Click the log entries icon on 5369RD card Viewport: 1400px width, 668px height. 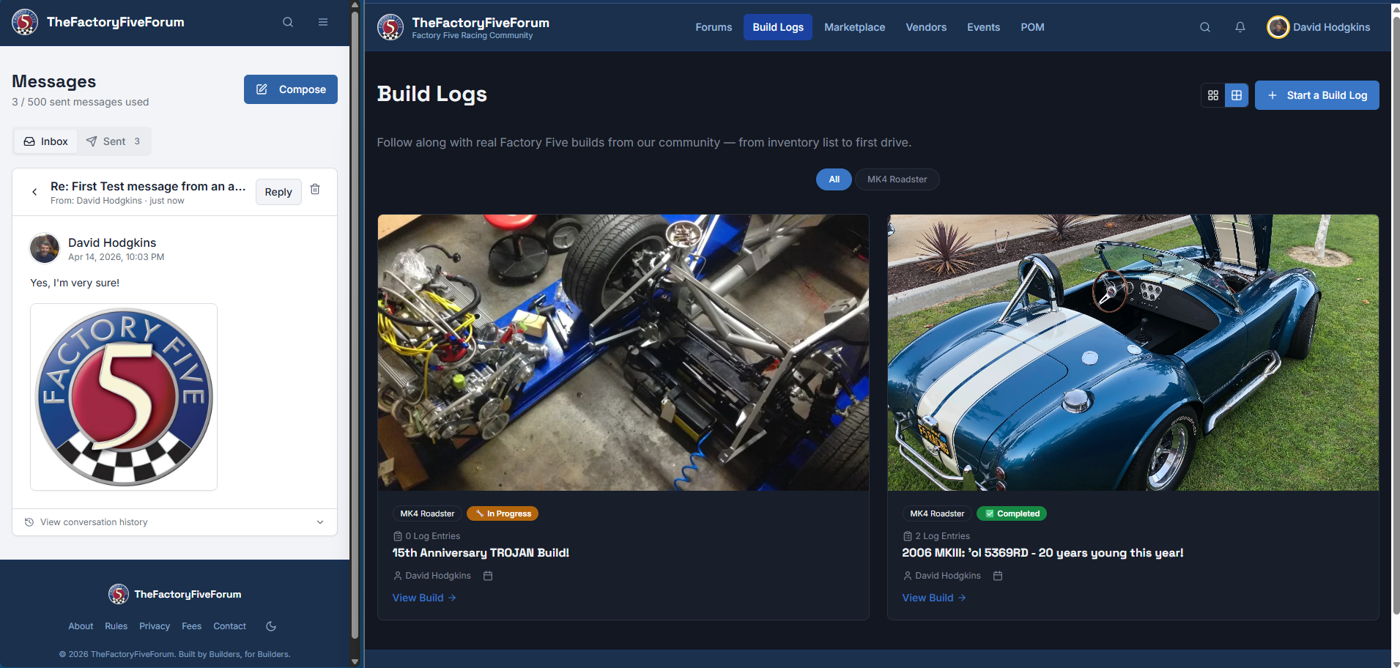point(908,536)
